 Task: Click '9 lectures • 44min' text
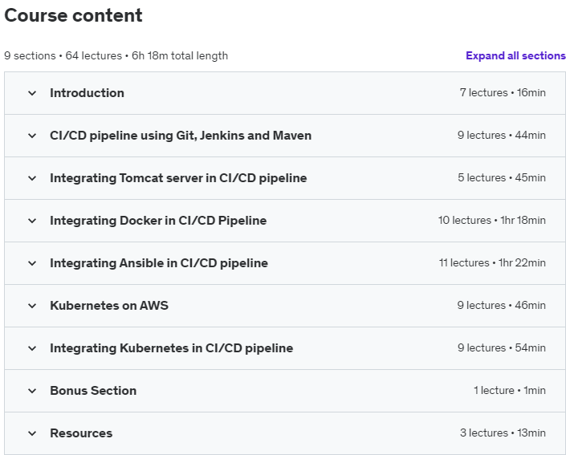tap(502, 136)
